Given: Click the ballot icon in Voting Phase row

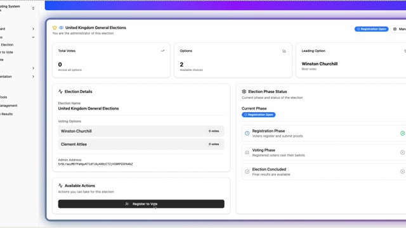Looking at the screenshot, I should [247, 153].
